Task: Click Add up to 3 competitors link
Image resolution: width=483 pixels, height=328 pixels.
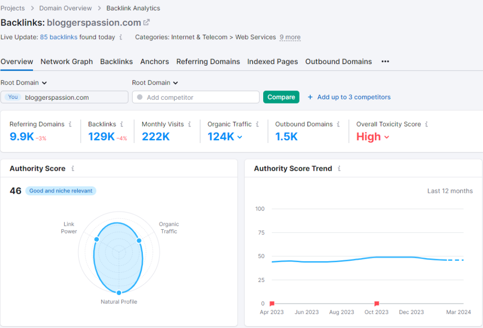Action: (354, 97)
